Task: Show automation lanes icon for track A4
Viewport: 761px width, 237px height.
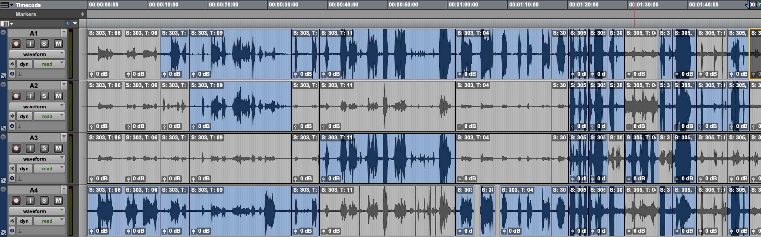Action: click(x=3, y=233)
